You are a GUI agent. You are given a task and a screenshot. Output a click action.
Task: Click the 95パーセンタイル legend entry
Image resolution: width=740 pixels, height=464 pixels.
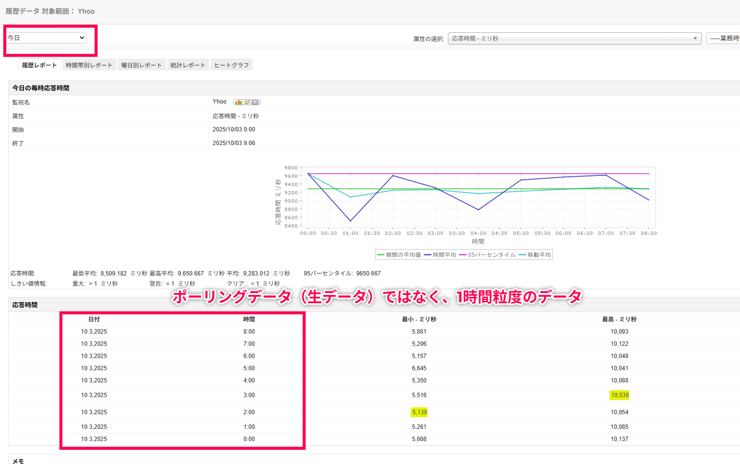point(487,255)
